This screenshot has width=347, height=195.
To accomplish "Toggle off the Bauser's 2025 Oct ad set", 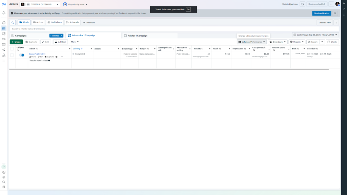I will click(21, 55).
